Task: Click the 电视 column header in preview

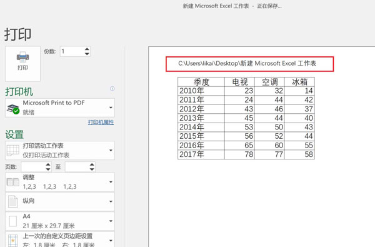Action: (x=240, y=82)
